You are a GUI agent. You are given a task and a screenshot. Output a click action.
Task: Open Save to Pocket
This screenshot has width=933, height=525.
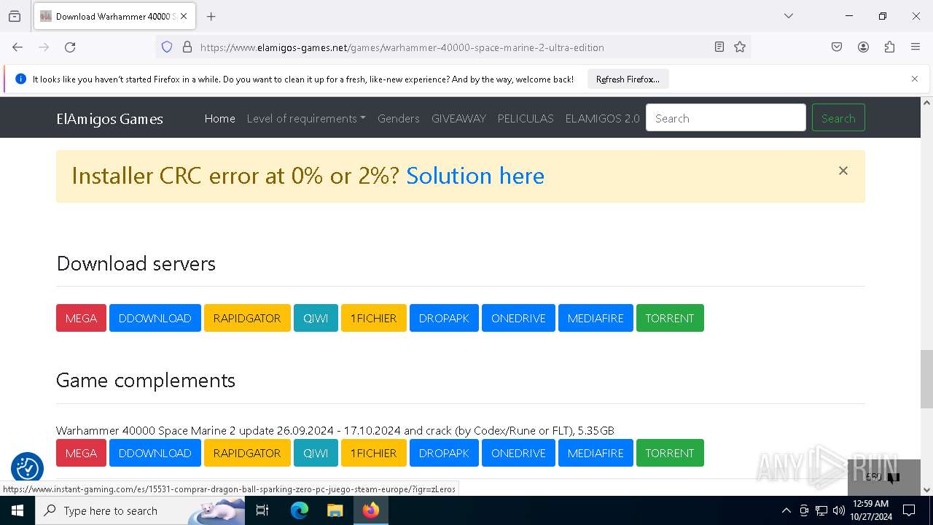(837, 47)
